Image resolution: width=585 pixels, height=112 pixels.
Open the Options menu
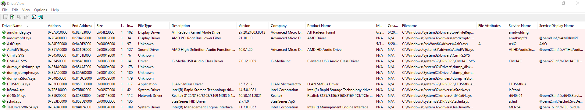click(x=41, y=10)
